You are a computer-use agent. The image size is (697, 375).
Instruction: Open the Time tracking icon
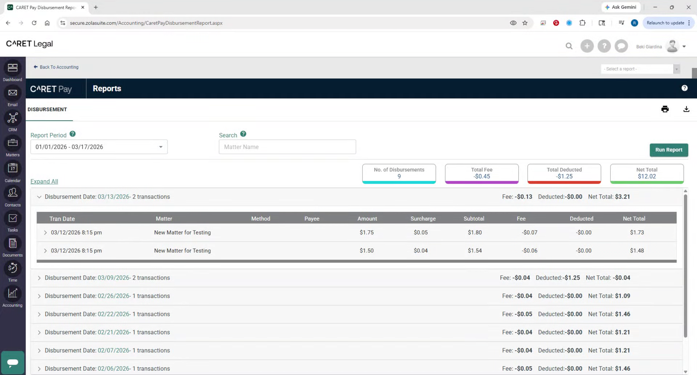point(12,268)
